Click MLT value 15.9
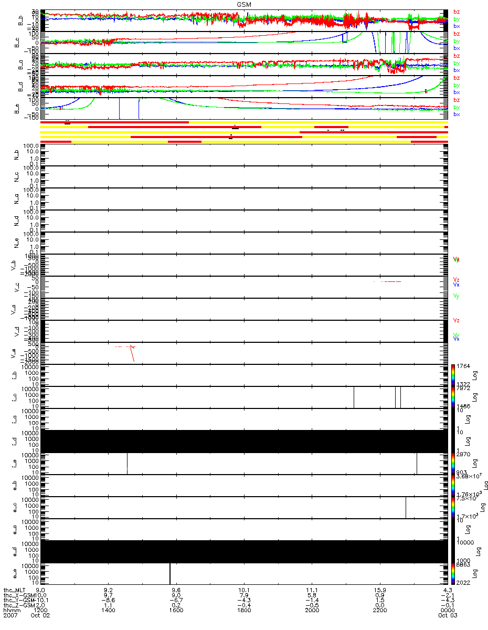The width and height of the screenshot is (488, 630). pos(379,590)
